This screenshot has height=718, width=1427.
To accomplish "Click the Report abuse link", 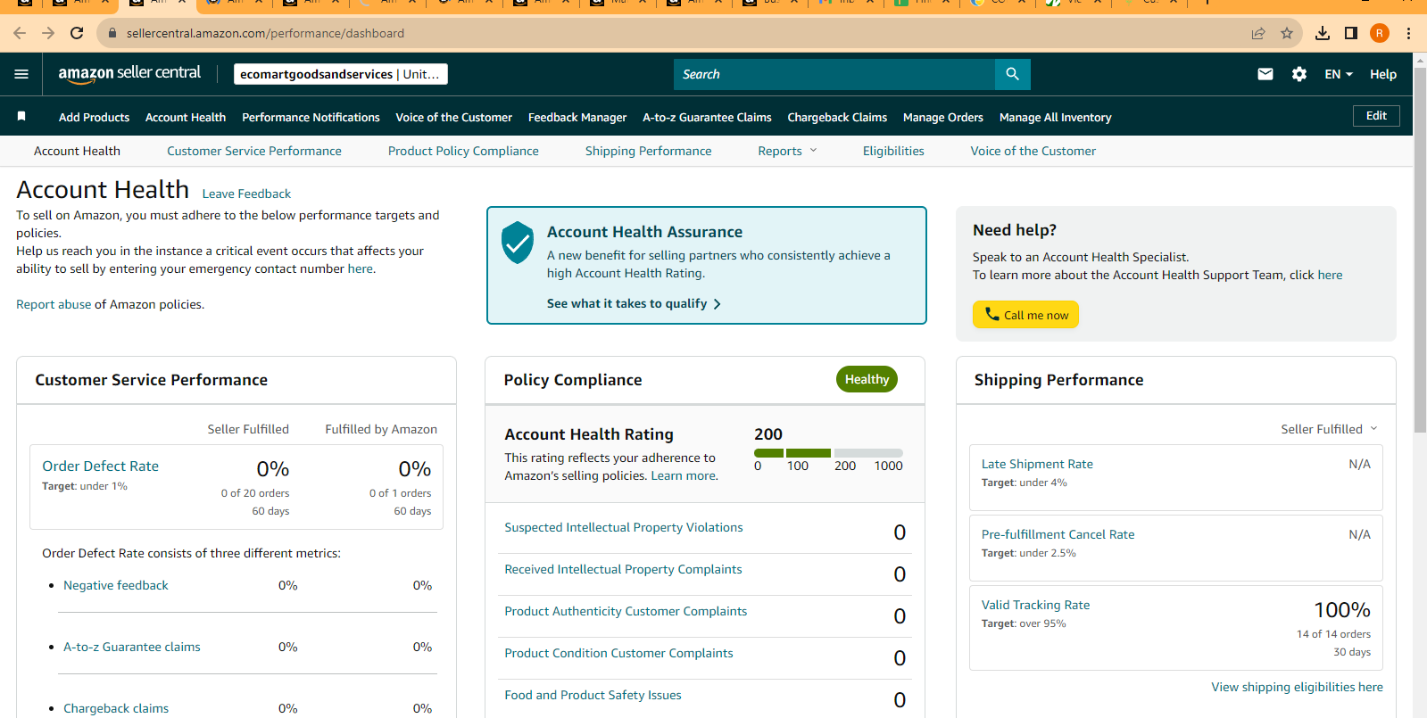I will 54,304.
